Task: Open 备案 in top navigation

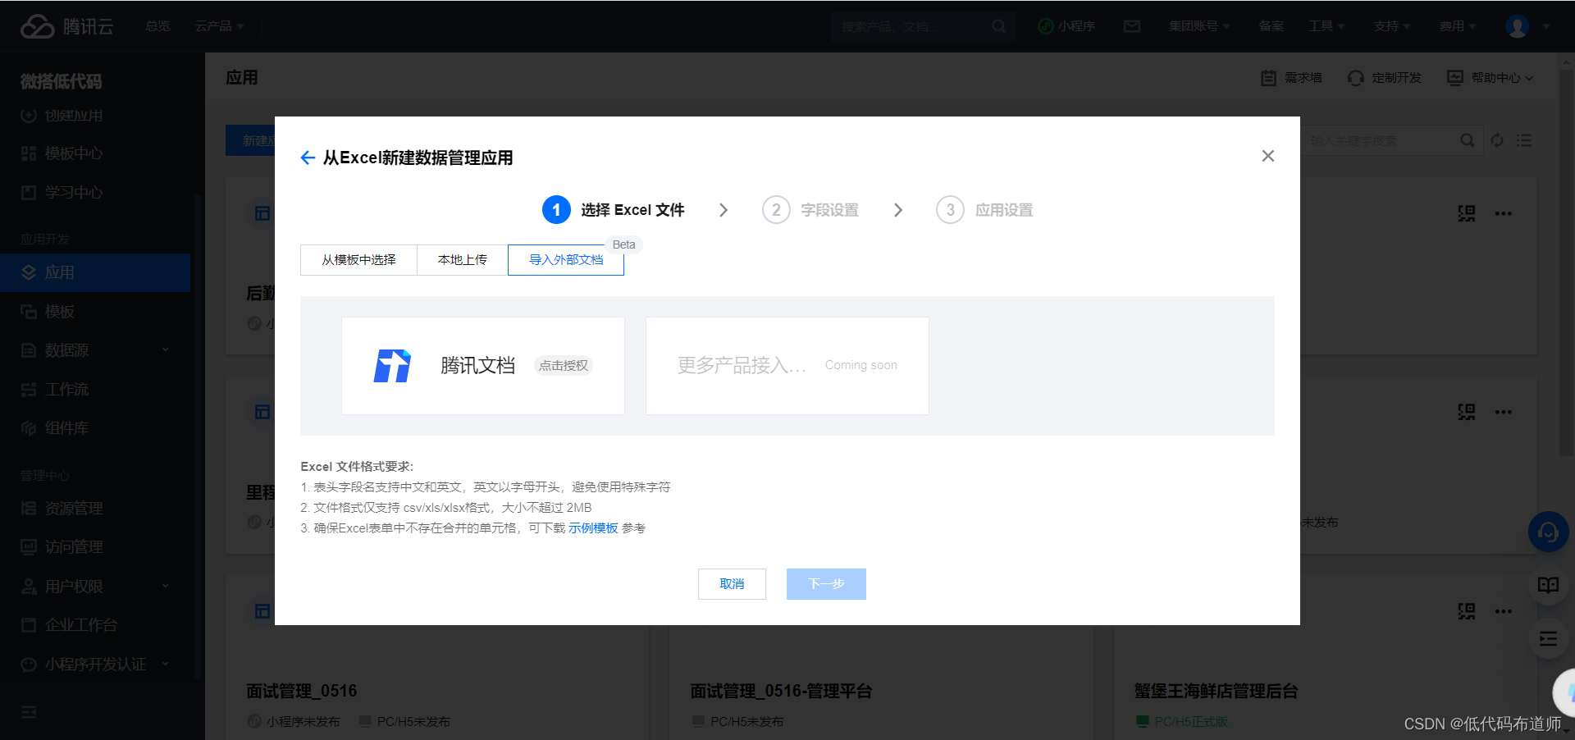Action: [1271, 26]
